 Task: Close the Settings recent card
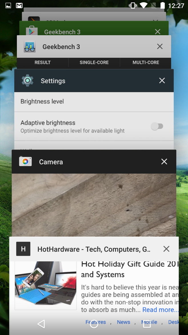point(162,80)
